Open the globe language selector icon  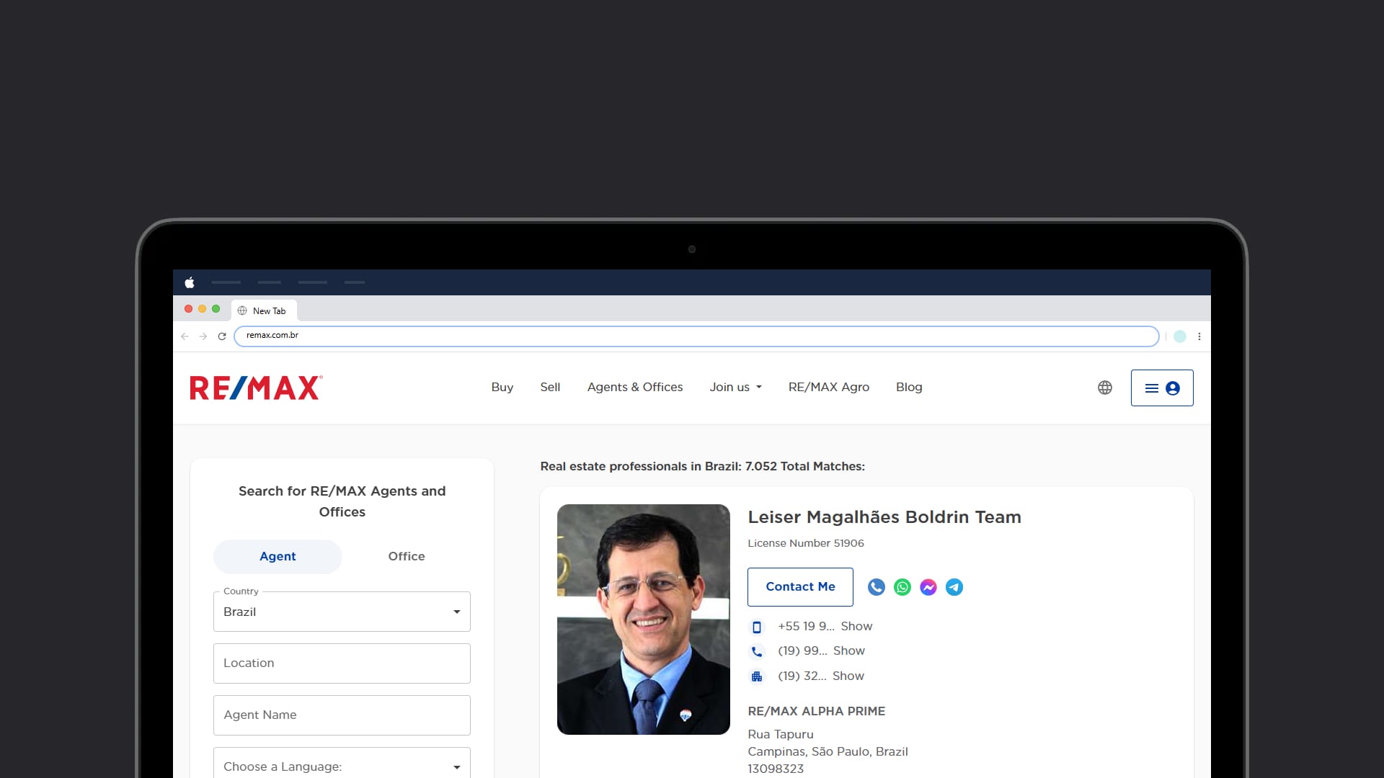click(x=1104, y=388)
